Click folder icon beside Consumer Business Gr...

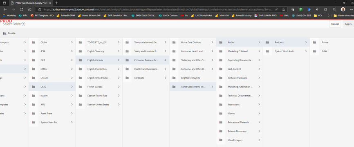pos(127,60)
